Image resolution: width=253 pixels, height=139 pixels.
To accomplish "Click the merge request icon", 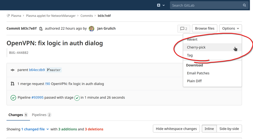I will tap(13, 84).
